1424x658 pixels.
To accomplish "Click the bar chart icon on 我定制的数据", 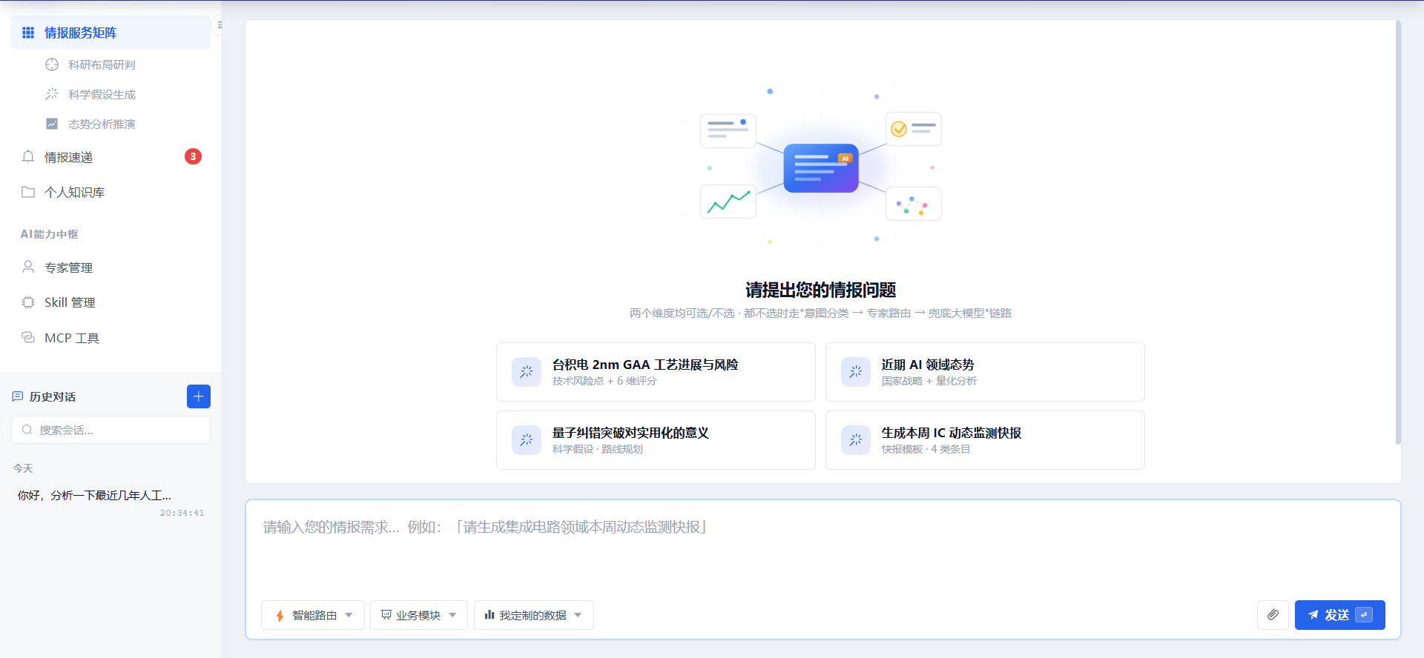I will [x=489, y=615].
